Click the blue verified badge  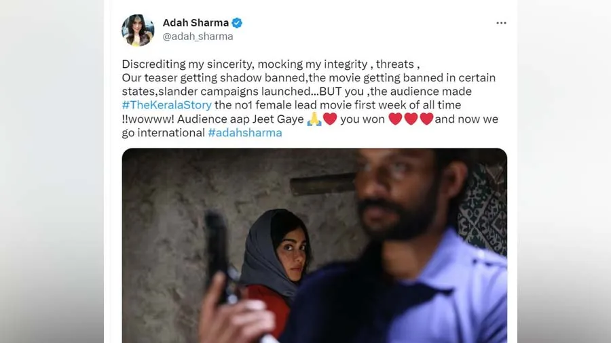pos(237,23)
